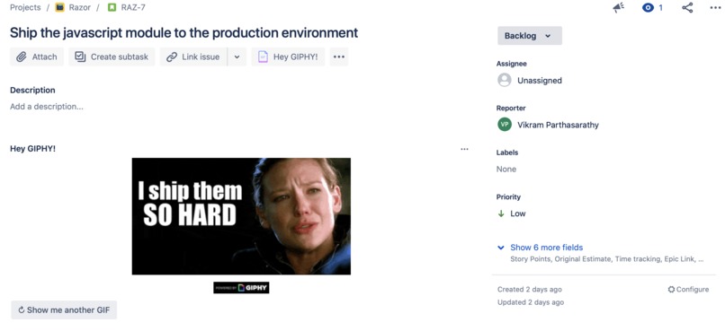Click the Attach button

[x=37, y=57]
